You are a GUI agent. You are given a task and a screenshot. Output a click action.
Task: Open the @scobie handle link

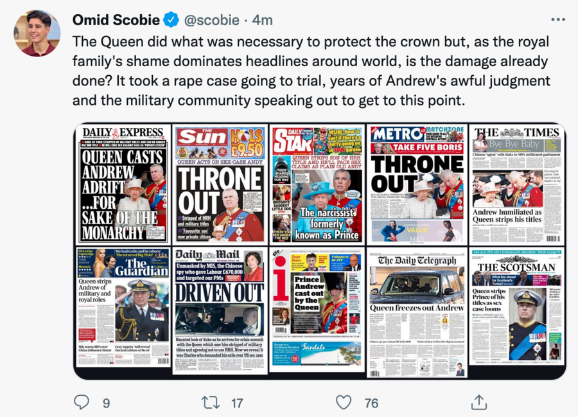(x=211, y=20)
